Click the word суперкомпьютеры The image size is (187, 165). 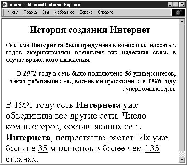pos(149,89)
